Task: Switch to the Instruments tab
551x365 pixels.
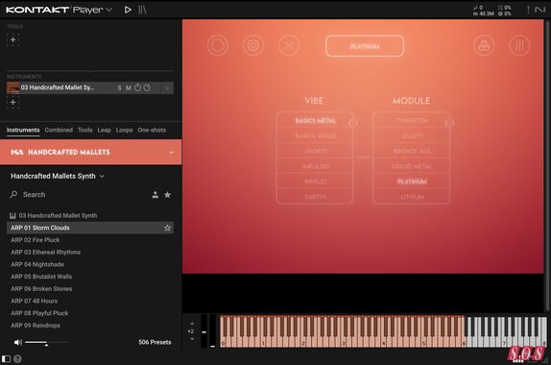Action: [23, 130]
